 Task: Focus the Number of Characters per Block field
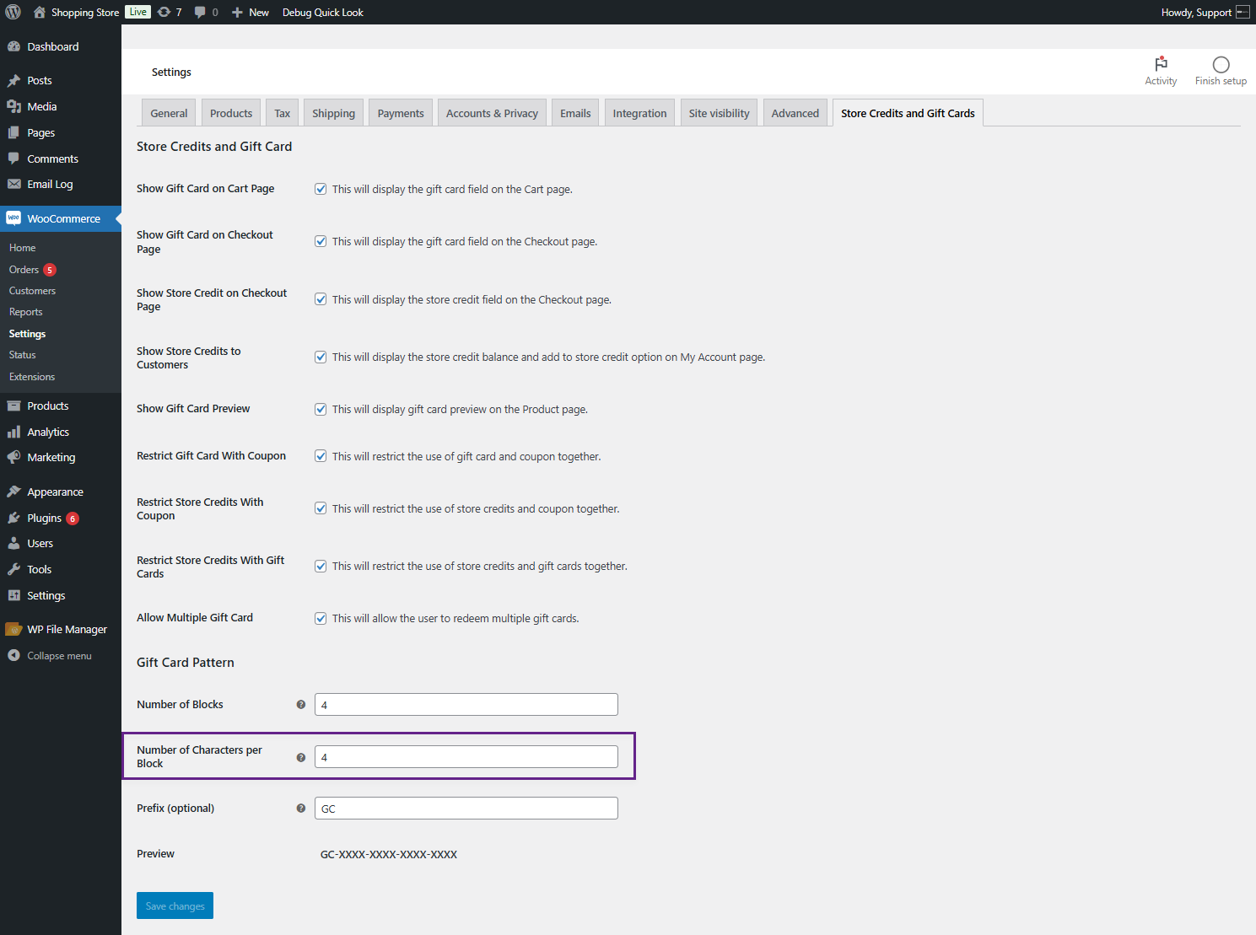tap(466, 757)
